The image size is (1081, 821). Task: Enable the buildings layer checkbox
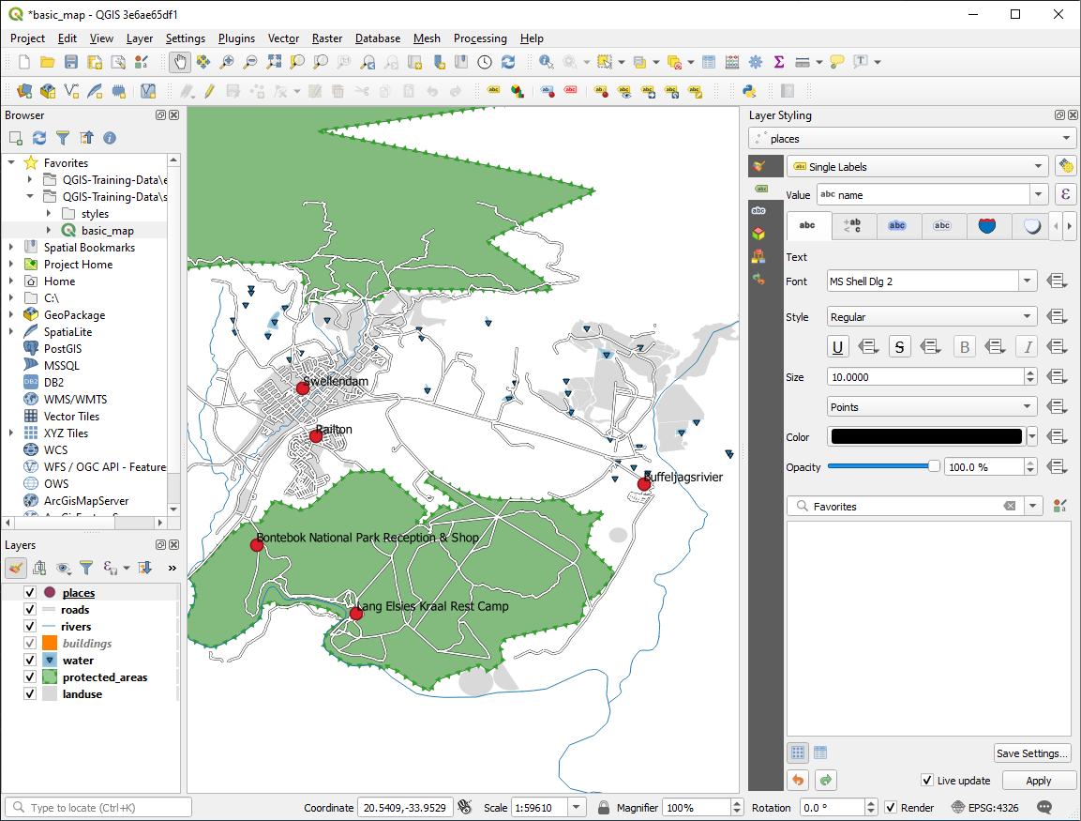coord(30,644)
